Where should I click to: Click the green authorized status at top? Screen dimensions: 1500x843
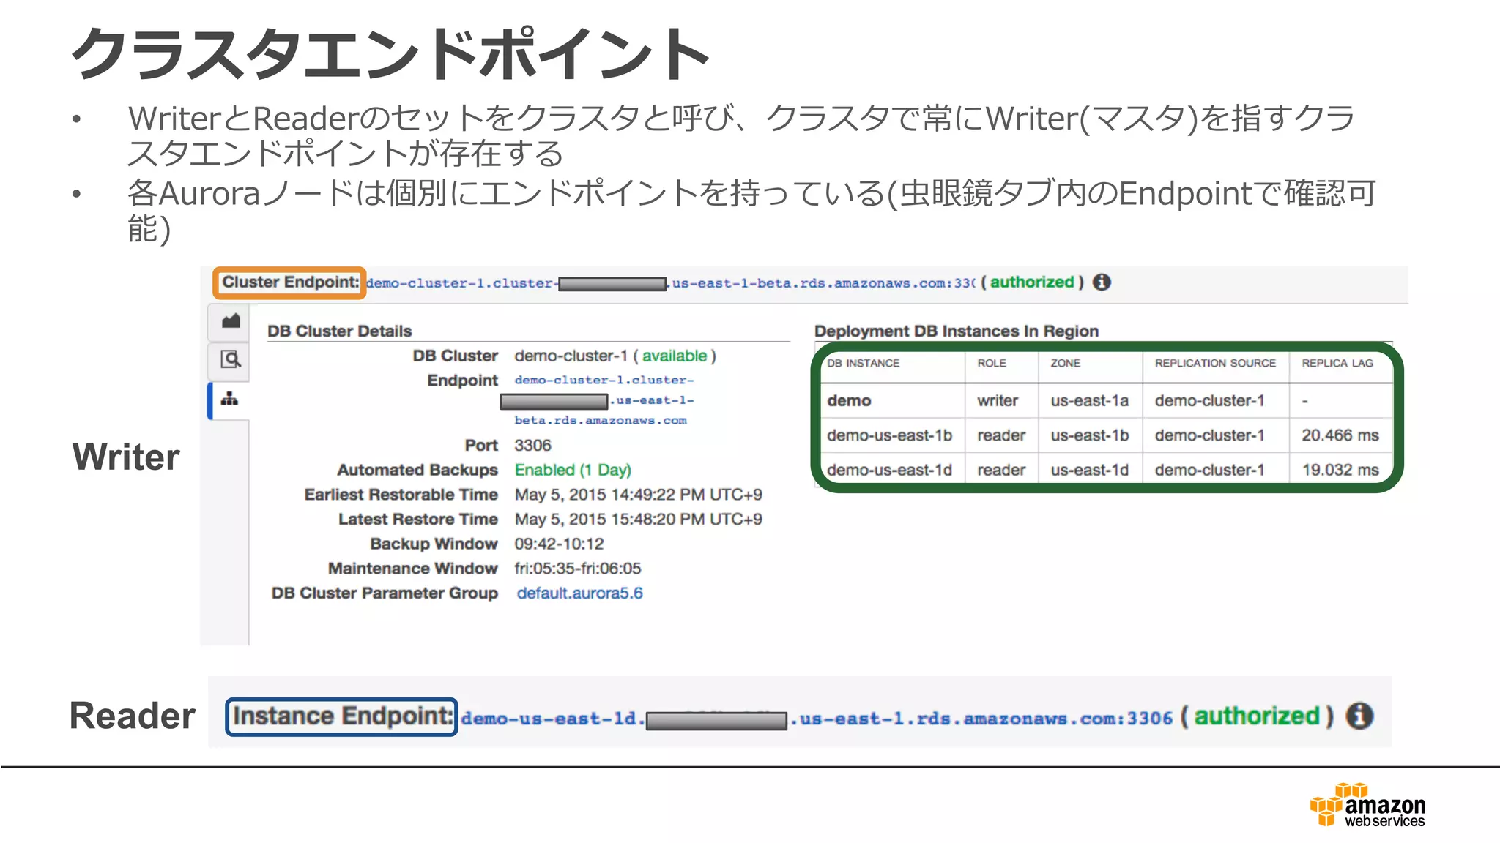[x=1031, y=282]
